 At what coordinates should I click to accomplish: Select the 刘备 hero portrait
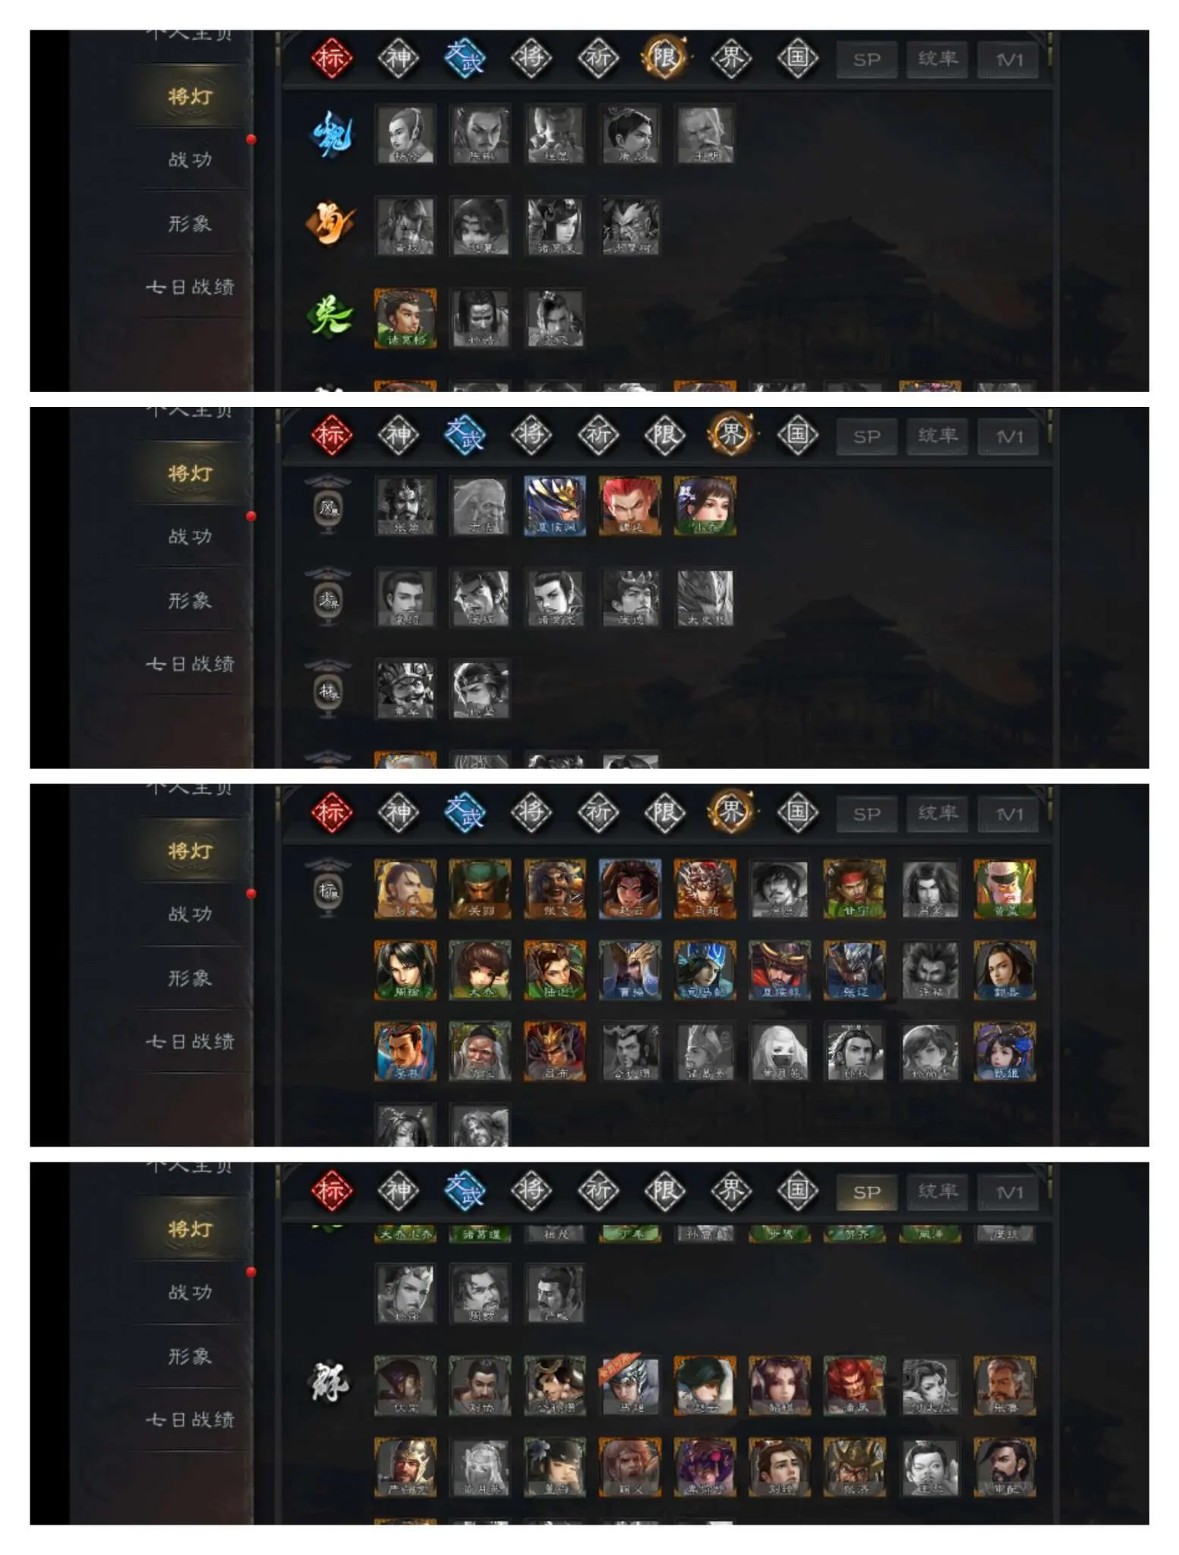tap(405, 888)
